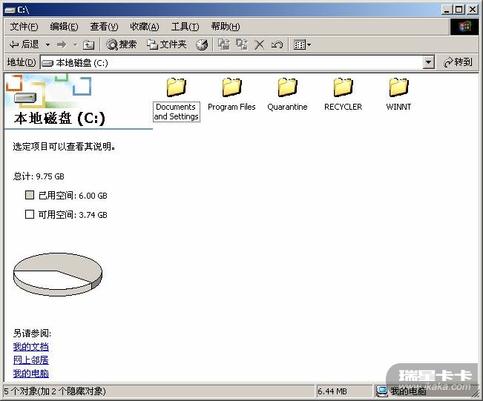This screenshot has width=483, height=401.
Task: Click the 已用空间: 6.00 GB text
Action: point(73,196)
